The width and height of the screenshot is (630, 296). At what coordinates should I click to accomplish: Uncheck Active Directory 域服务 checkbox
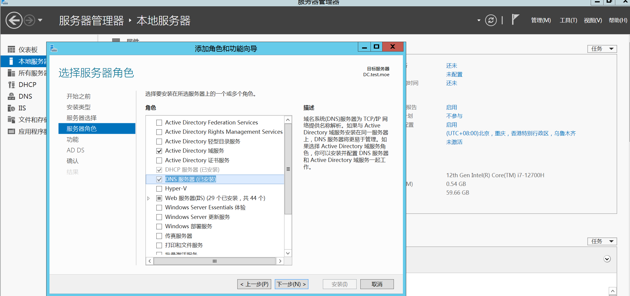point(159,151)
